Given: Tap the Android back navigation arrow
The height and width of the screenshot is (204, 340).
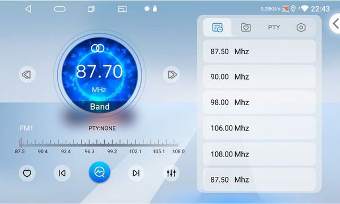Looking at the screenshot, I should click(x=28, y=9).
